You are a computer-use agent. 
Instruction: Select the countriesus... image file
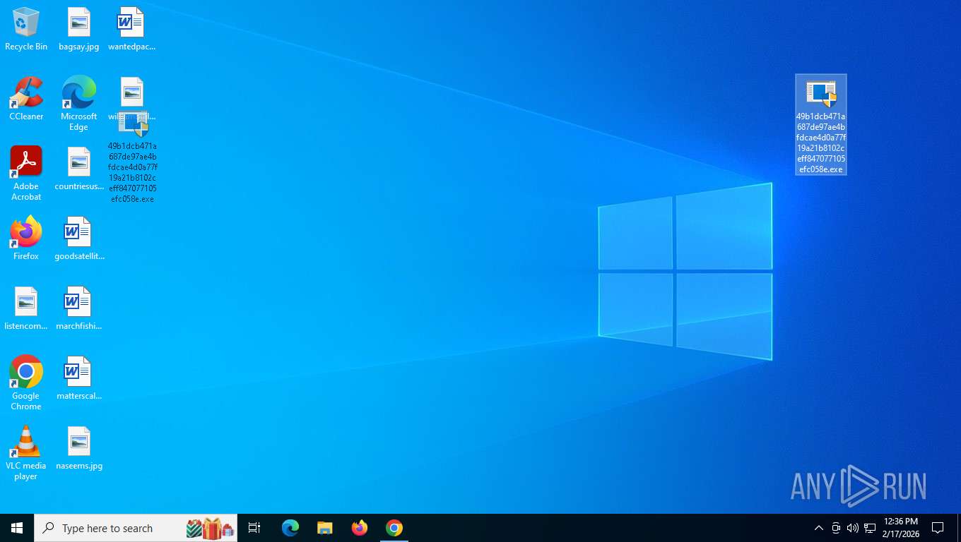click(x=79, y=169)
